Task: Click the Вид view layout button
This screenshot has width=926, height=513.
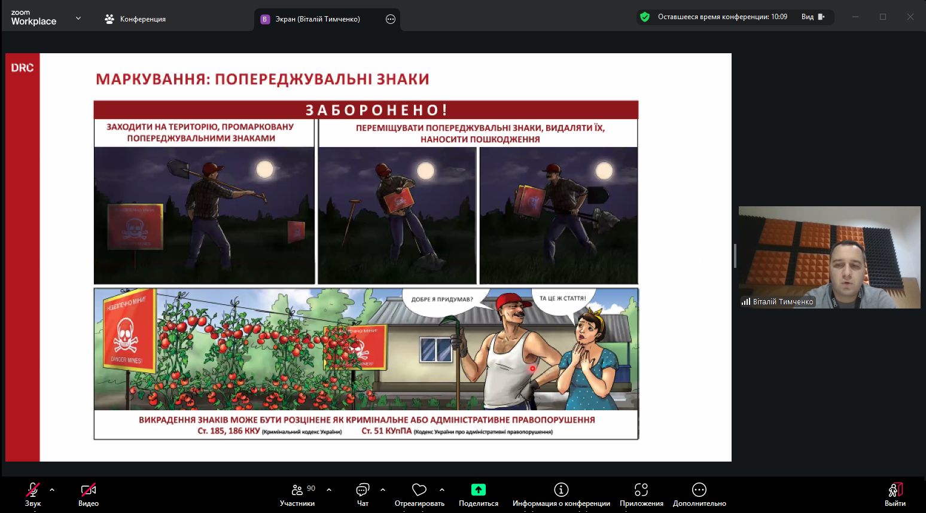Action: (x=813, y=17)
